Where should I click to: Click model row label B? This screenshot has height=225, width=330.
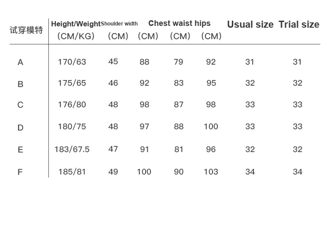[x=20, y=84]
